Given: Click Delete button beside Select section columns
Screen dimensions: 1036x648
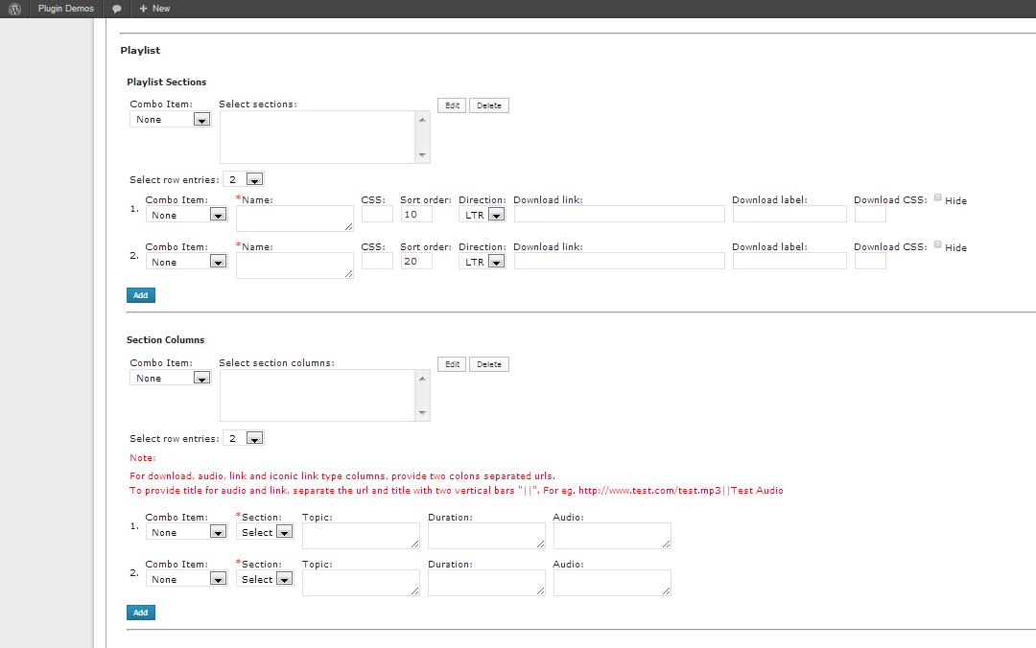Looking at the screenshot, I should coord(489,364).
